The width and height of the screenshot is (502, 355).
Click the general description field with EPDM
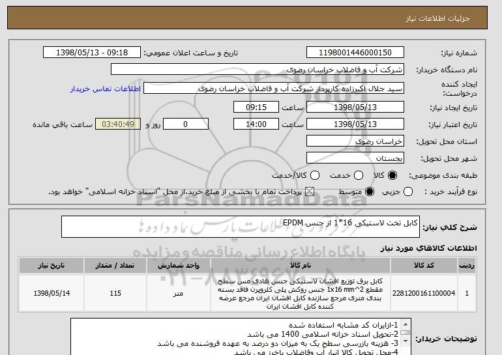tap(241, 227)
